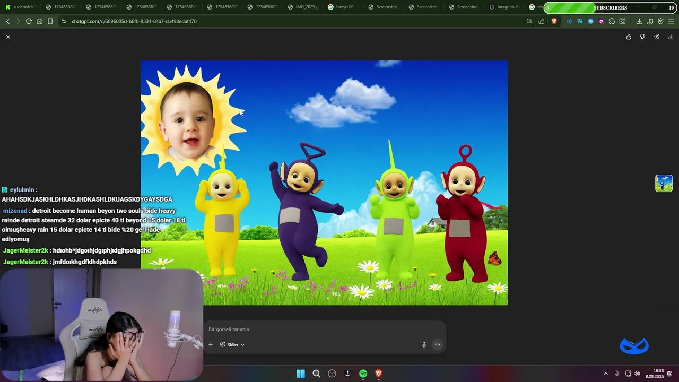Start voice mode with the waveform button
The image size is (679, 382).
[437, 344]
